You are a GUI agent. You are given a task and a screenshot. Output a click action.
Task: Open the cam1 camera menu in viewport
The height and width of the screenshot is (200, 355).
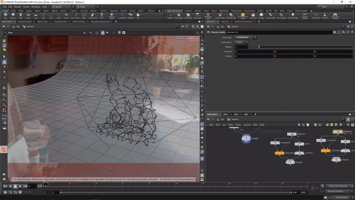[193, 38]
